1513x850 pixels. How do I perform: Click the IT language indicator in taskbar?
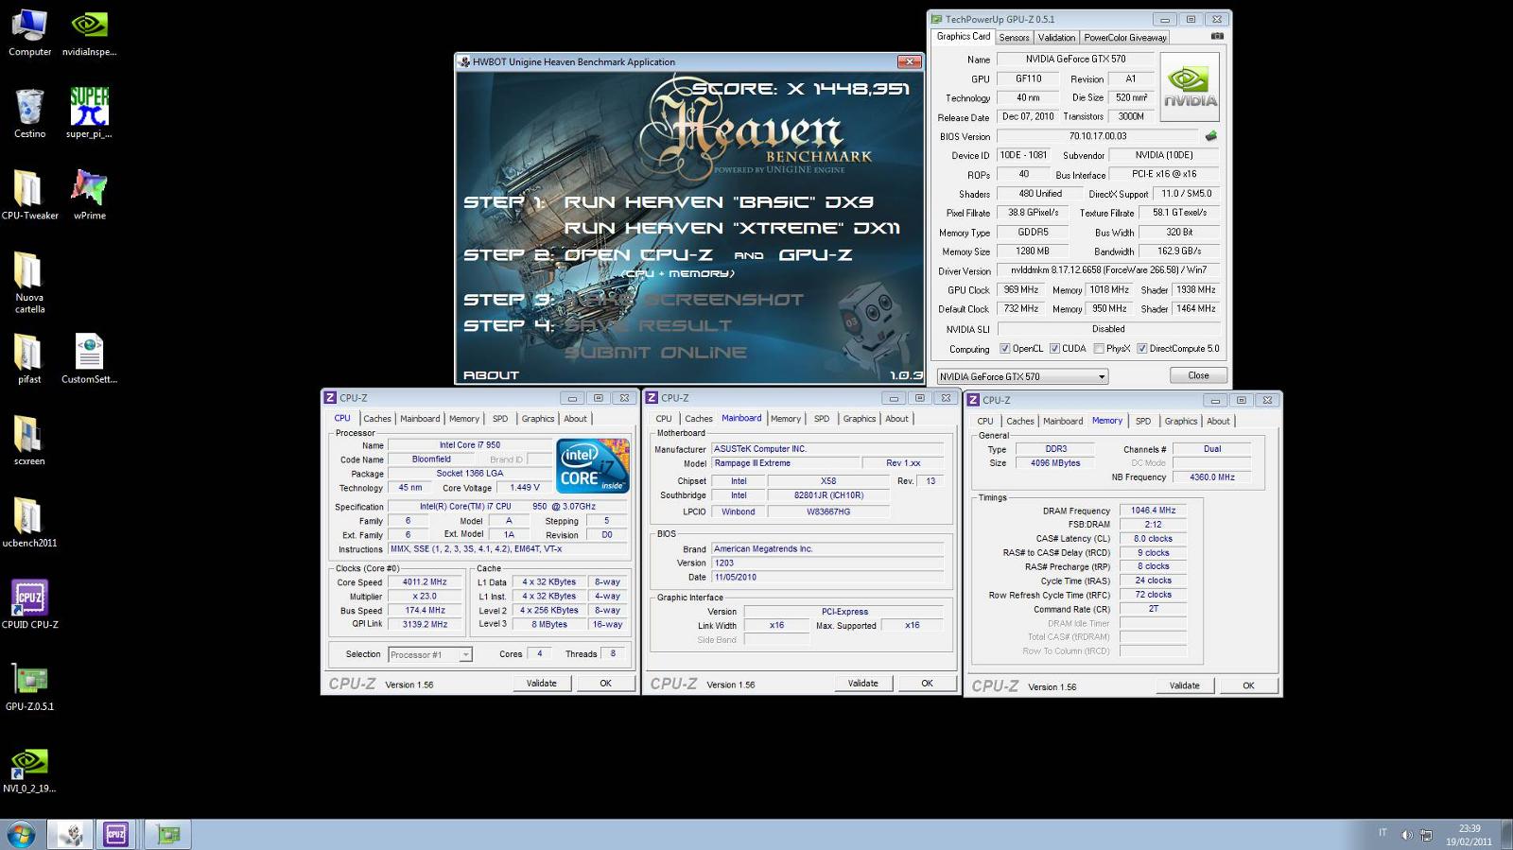tap(1382, 833)
